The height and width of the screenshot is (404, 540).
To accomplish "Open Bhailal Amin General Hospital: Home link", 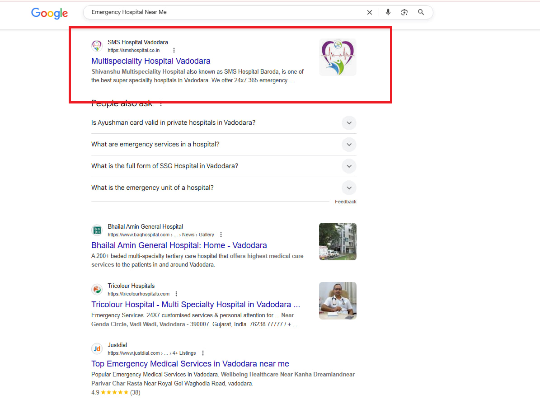I will click(x=179, y=245).
